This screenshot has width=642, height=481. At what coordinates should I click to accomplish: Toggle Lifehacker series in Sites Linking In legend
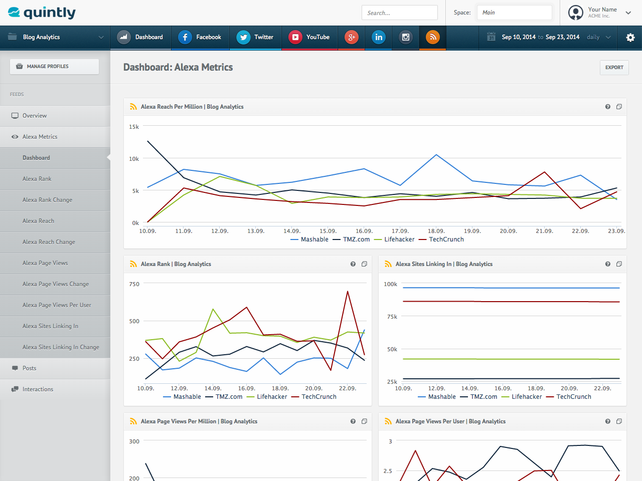click(522, 397)
